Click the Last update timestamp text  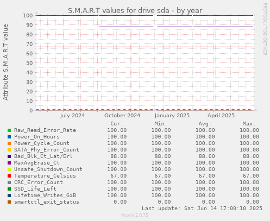click(x=202, y=209)
